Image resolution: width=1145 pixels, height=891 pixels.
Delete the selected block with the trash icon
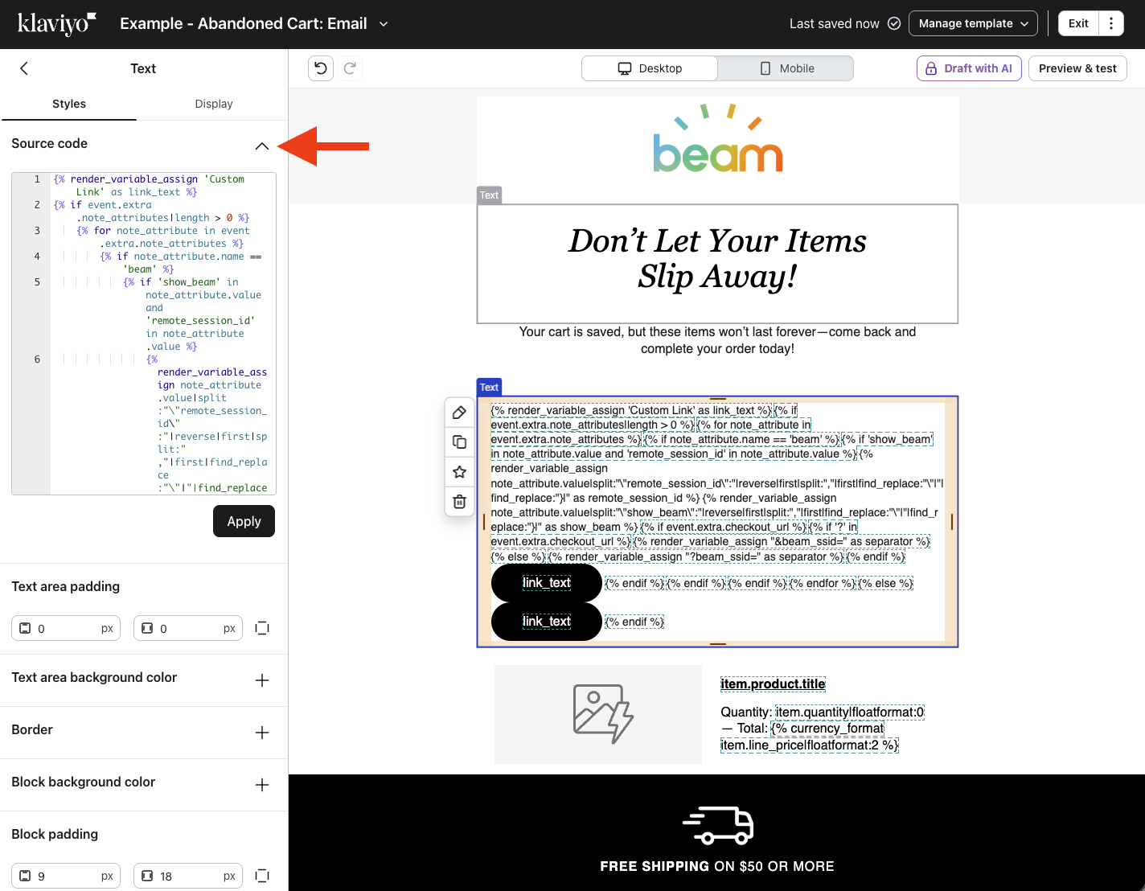coord(459,502)
